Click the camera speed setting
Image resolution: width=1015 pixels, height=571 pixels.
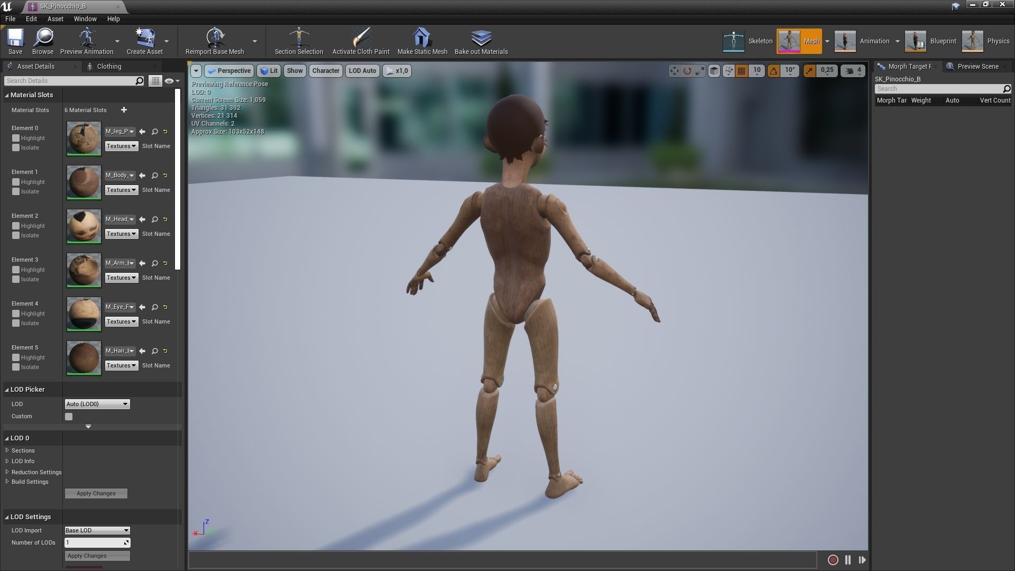point(853,71)
